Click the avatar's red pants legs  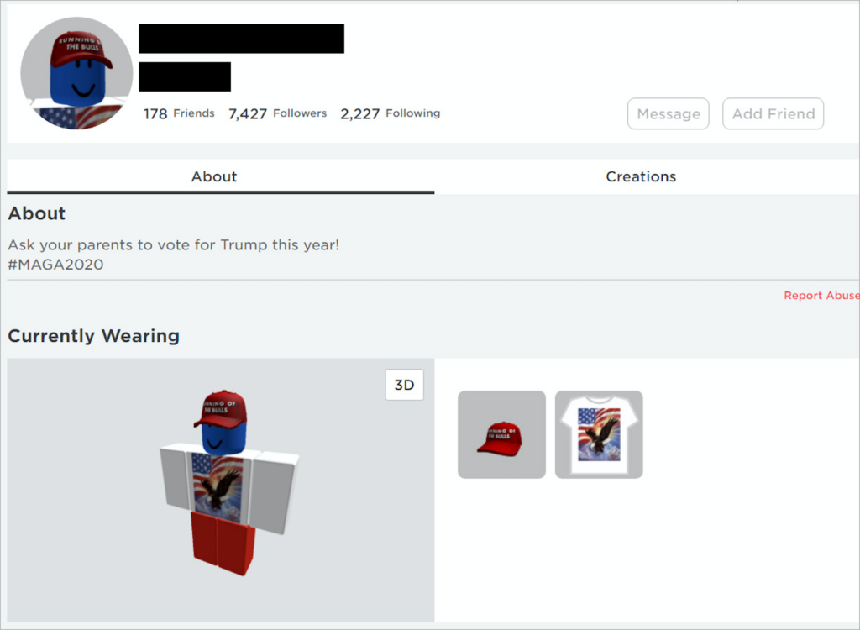[223, 543]
